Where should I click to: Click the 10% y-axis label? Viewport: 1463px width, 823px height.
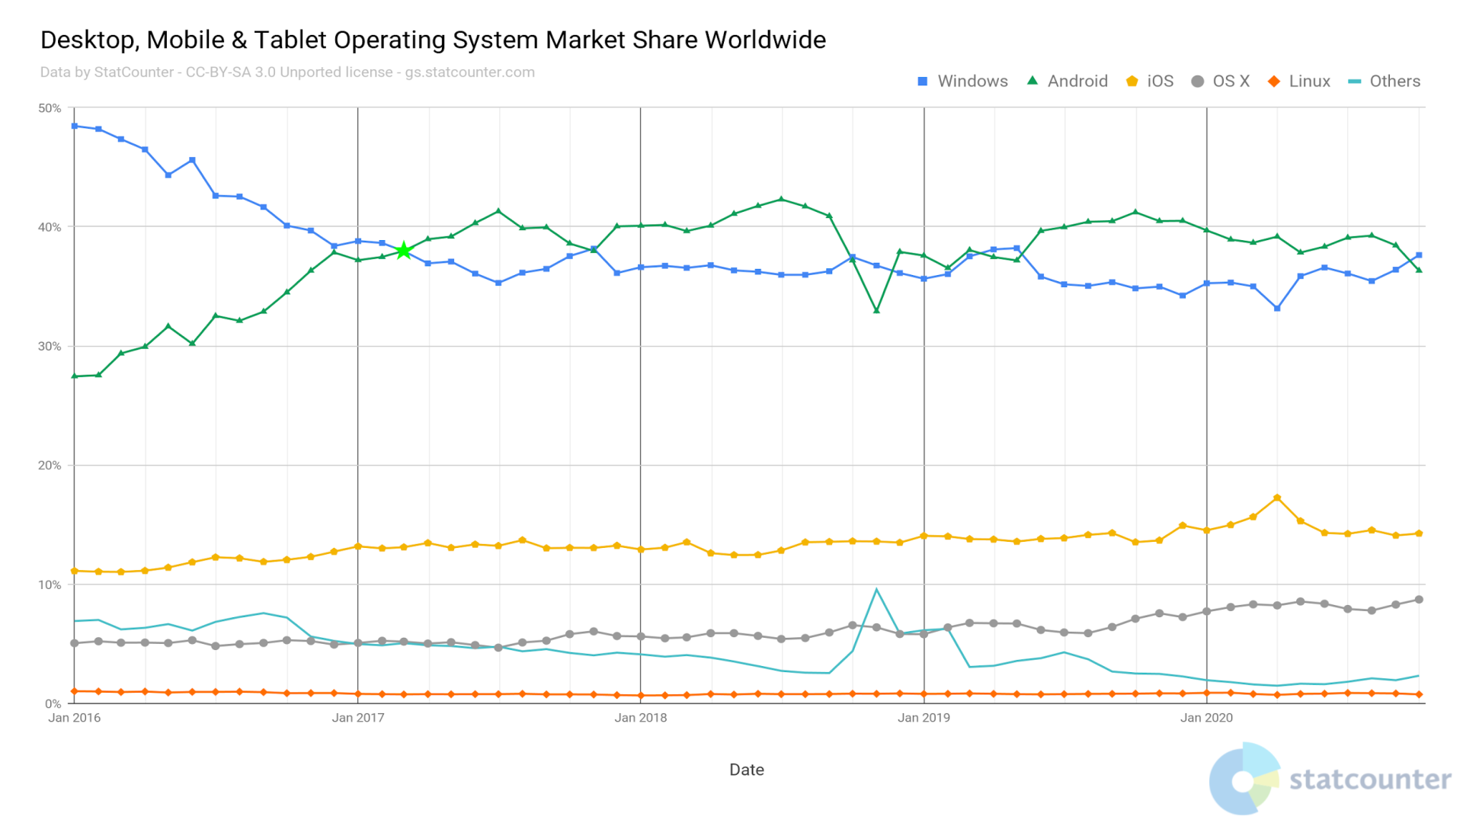pos(50,584)
